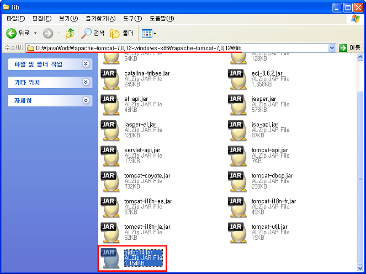This screenshot has width=366, height=274.
Task: Open the Edit (편집) menu
Action: point(42,18)
